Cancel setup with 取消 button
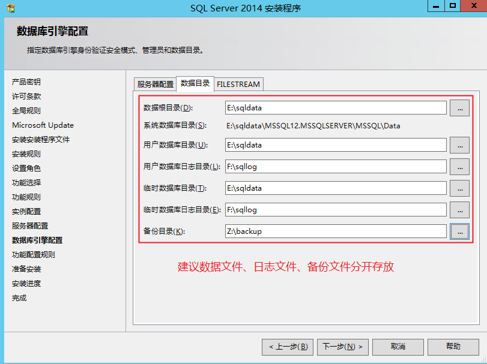The image size is (487, 364). point(398,347)
